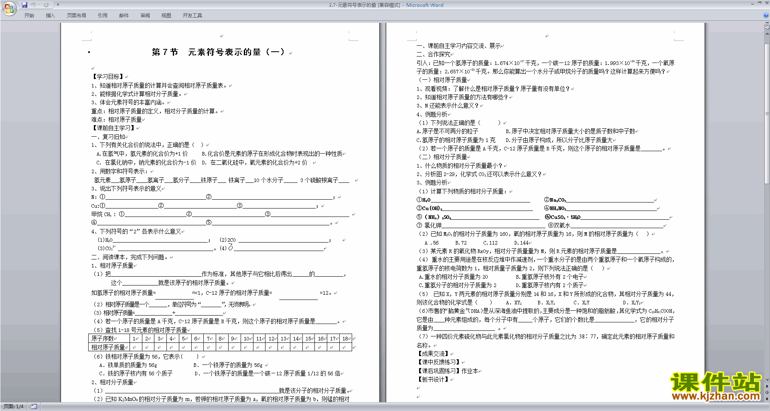
Task: Click the document title 2.7-元素符号表示的量 in the title bar
Action: pos(353,5)
